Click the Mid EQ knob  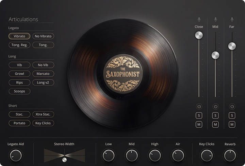(132, 155)
